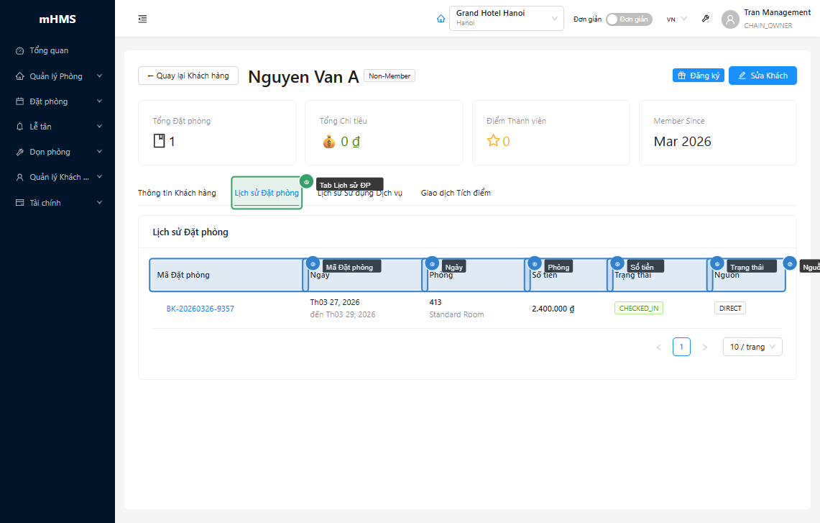Image resolution: width=820 pixels, height=523 pixels.
Task: Click the wrench icon near the profile
Action: click(x=705, y=19)
